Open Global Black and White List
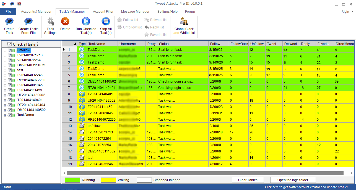Screen dimensions: 356x190 [184, 22]
